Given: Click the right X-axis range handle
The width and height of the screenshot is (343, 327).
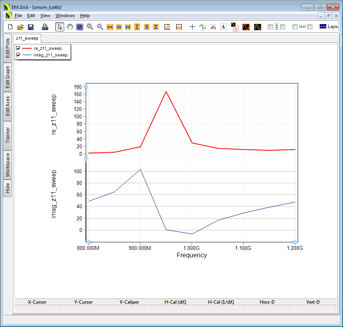Looking at the screenshot, I should (295, 242).
